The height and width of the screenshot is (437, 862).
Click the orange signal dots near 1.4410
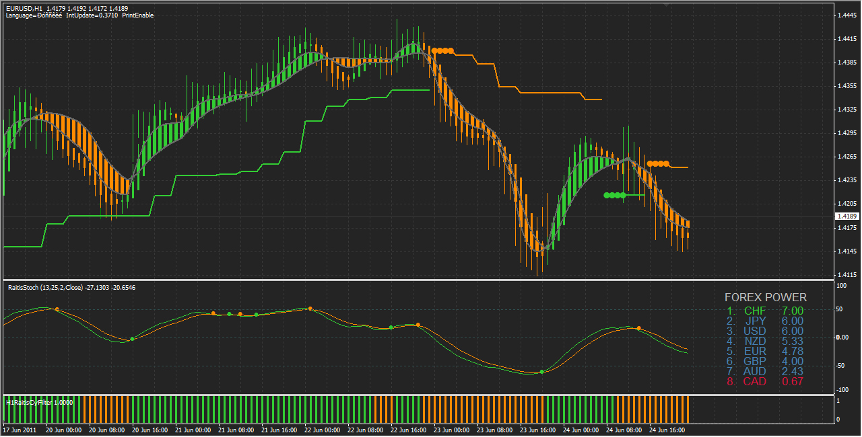coord(442,50)
